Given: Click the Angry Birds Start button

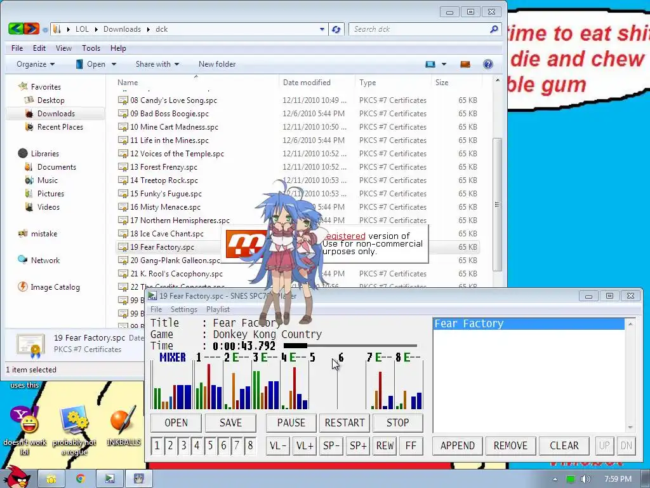Looking at the screenshot, I should [17, 477].
